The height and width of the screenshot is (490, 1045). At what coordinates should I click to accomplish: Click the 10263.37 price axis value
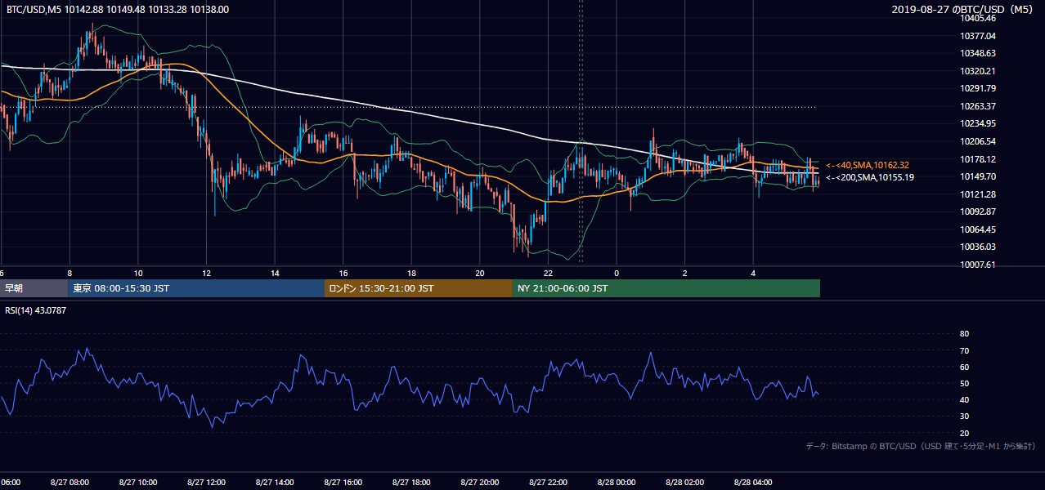(x=977, y=106)
